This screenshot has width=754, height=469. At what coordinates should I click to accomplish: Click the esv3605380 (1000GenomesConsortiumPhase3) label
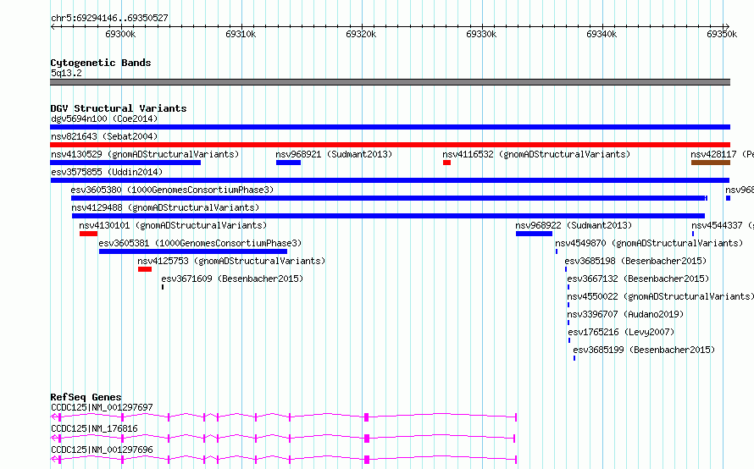(x=172, y=190)
